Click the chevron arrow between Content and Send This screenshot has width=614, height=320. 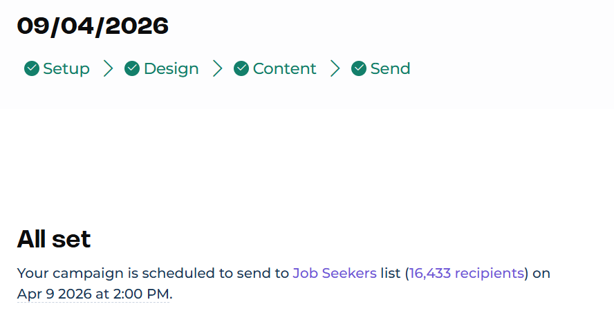(x=335, y=68)
